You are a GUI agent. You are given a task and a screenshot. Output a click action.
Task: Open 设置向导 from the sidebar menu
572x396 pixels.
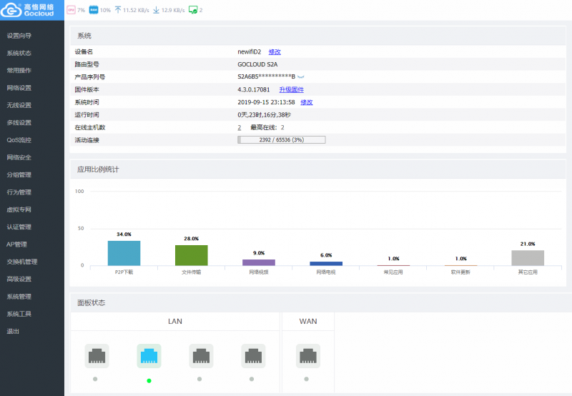19,36
